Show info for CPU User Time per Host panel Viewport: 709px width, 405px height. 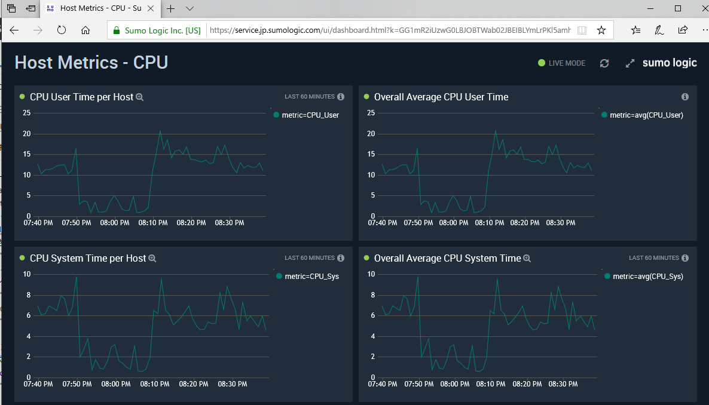pyautogui.click(x=341, y=97)
